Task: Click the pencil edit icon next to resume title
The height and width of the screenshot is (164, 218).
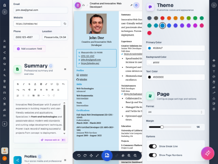Action: [132, 5]
